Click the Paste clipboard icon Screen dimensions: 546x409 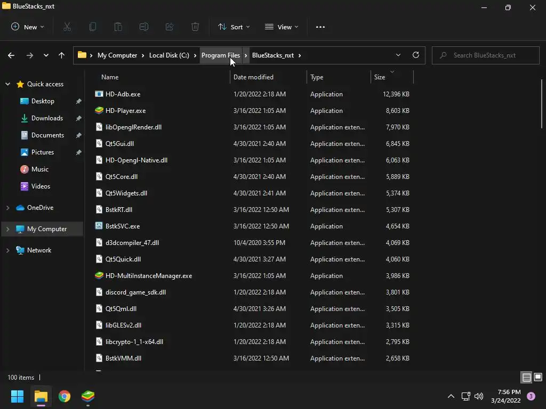[x=118, y=27]
